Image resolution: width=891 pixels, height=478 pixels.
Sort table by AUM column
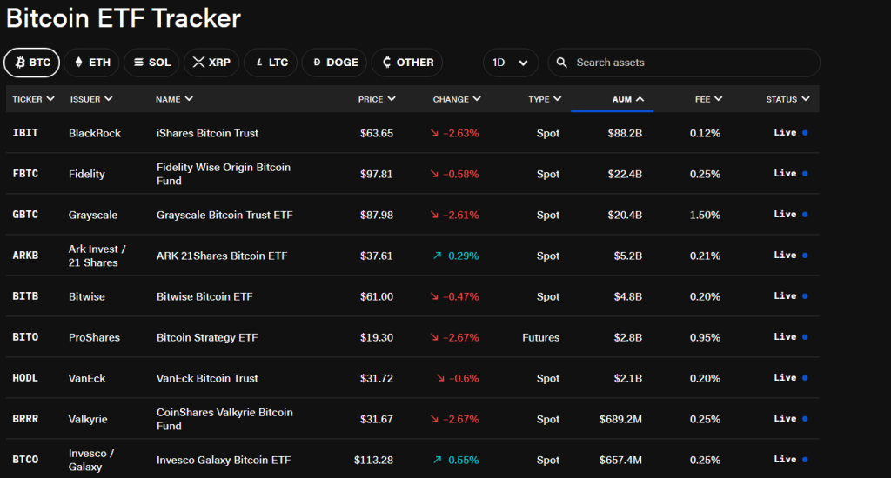click(x=627, y=99)
